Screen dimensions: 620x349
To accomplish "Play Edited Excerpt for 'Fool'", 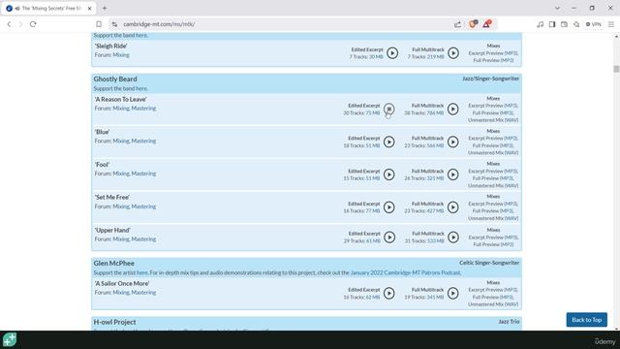I will click(389, 174).
